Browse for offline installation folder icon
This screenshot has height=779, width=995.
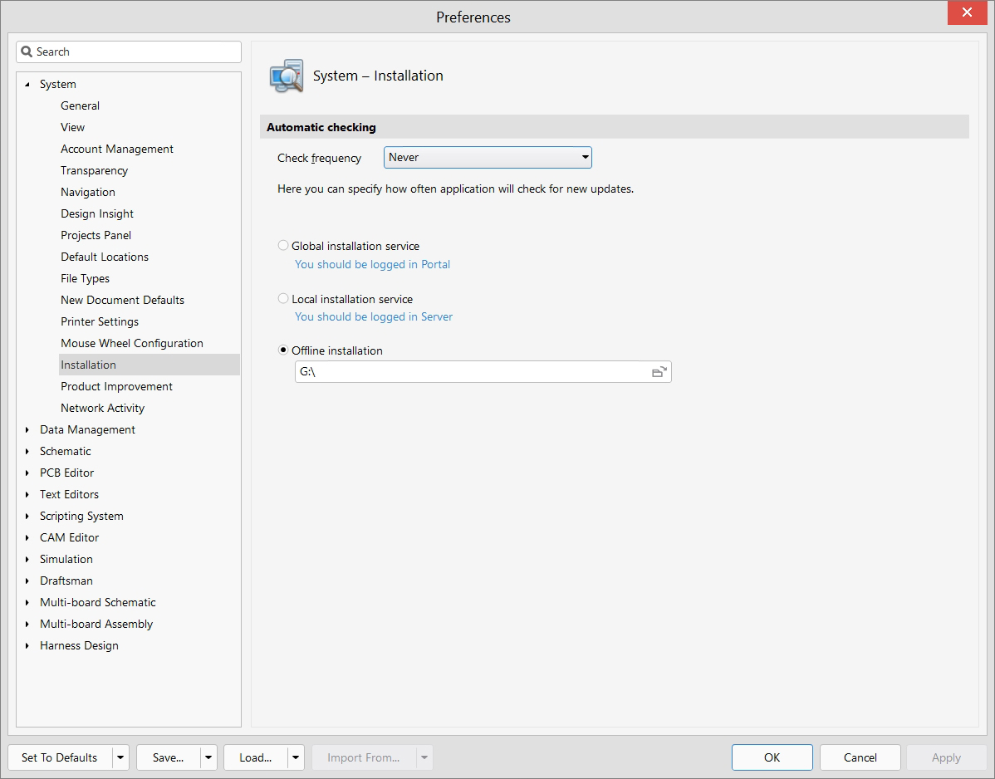click(x=659, y=372)
